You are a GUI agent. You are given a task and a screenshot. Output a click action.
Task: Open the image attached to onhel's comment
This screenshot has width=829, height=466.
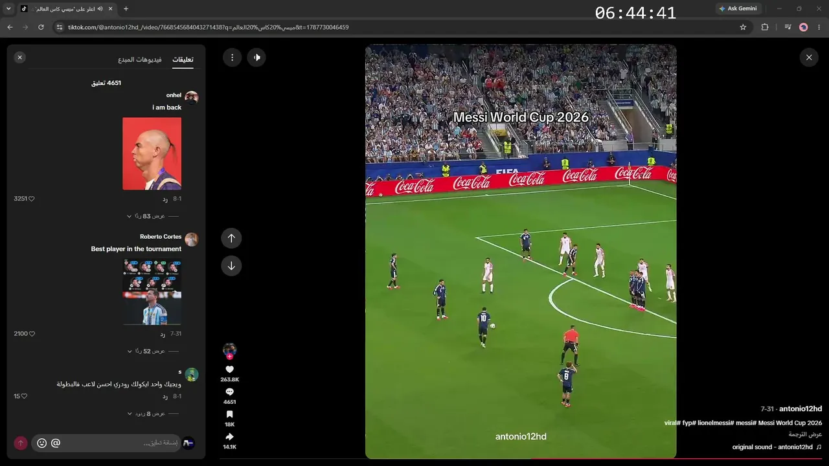(x=152, y=153)
